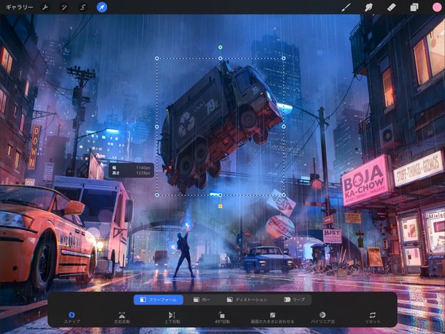This screenshot has width=445, height=334.
Task: Click the right-middle edge transform handle
Action: [x=284, y=127]
